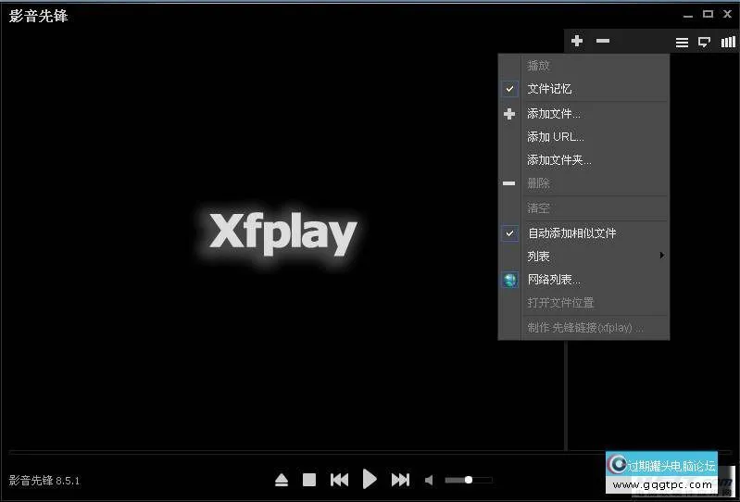740x502 pixels.
Task: Click the eject/open file button
Action: pyautogui.click(x=282, y=480)
